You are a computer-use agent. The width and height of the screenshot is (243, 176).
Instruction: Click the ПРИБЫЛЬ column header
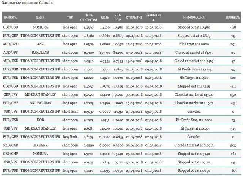(233, 18)
